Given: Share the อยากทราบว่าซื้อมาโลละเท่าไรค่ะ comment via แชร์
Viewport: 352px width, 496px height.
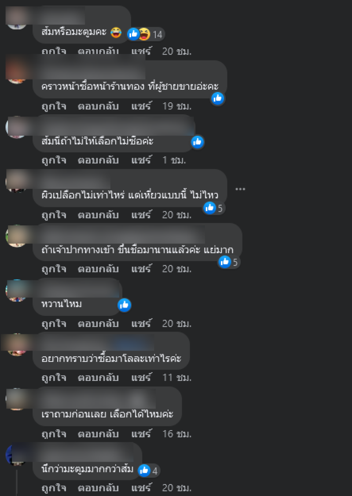Looking at the screenshot, I should [142, 378].
